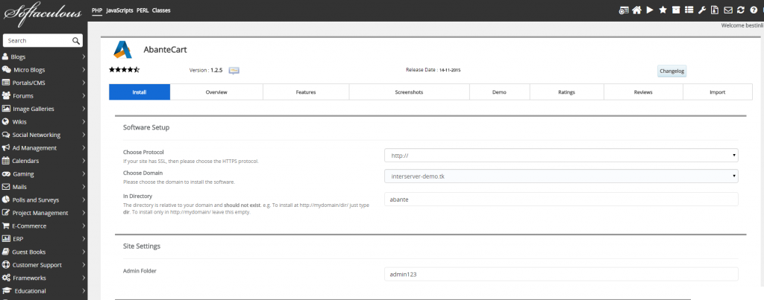Open the task list icon
The image size is (764, 300).
pyautogui.click(x=689, y=10)
